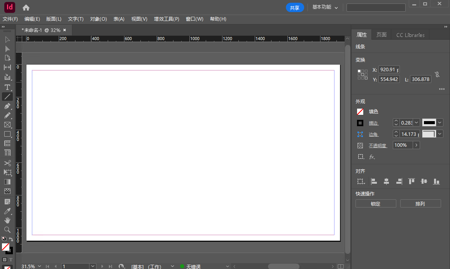
Task: Select the Content Collector tool
Action: point(7,77)
